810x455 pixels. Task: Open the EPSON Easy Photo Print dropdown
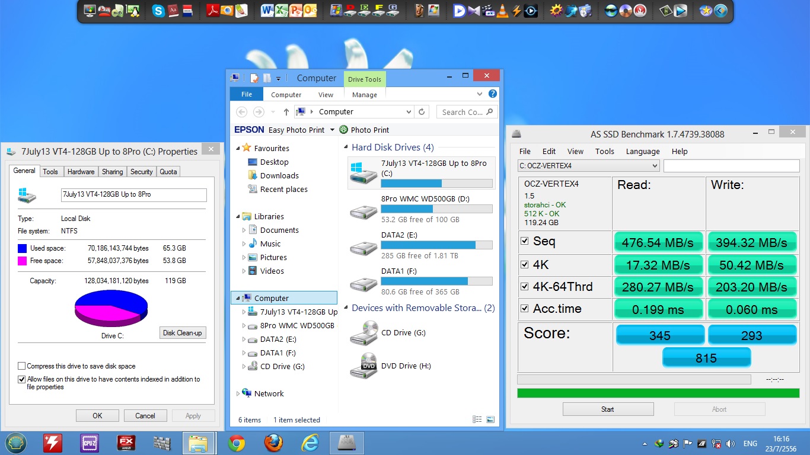click(332, 130)
